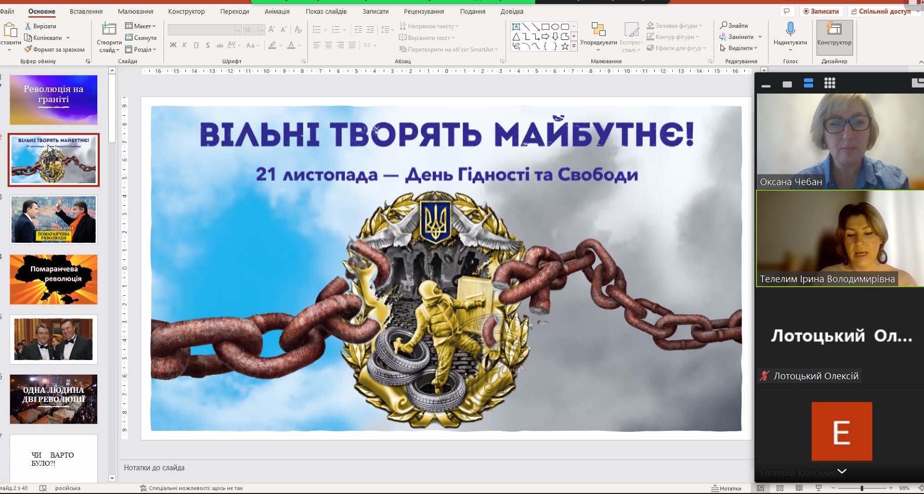Switch Zoom panel to gallery grid view
This screenshot has height=494, width=924.
(x=829, y=83)
